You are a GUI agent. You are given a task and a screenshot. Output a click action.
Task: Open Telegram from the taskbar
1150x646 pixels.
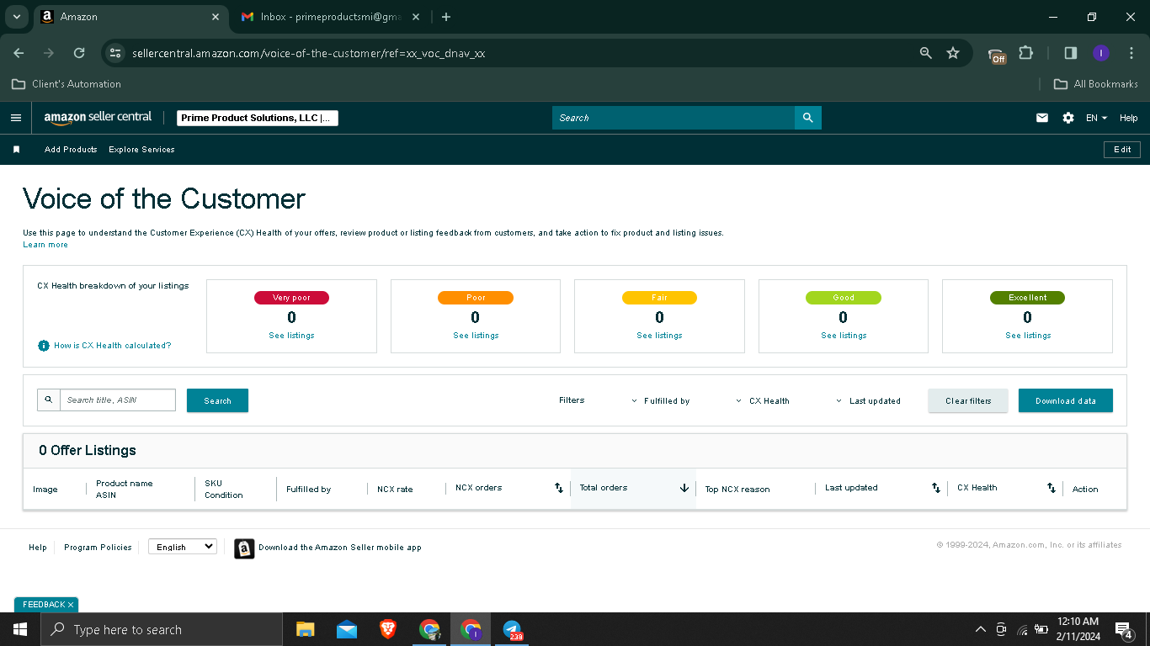point(512,629)
